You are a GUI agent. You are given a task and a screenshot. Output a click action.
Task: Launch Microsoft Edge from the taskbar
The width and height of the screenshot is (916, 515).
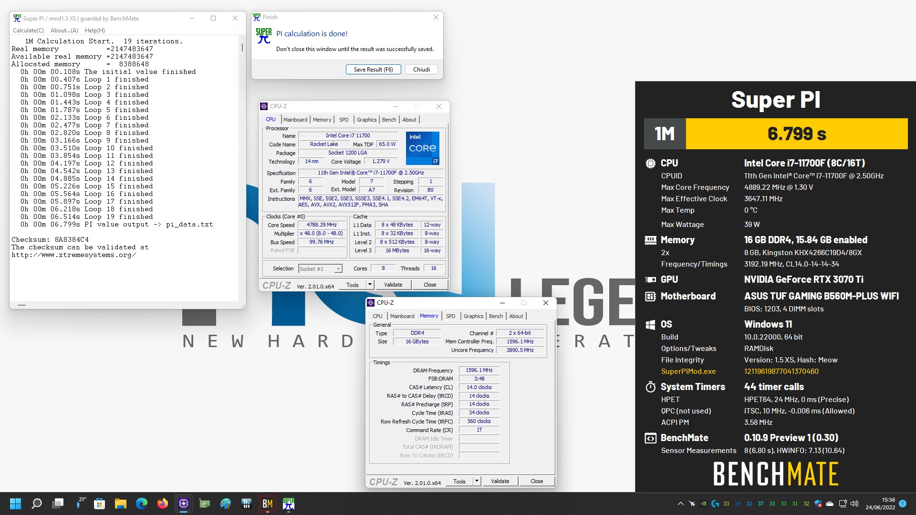[x=142, y=504]
